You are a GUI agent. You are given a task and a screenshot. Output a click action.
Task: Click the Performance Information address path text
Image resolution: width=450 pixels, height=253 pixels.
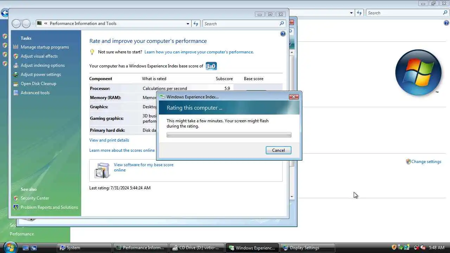pos(83,24)
